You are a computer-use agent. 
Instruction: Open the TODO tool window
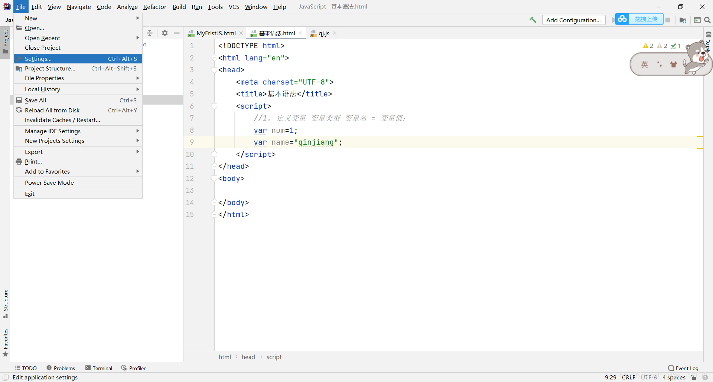pyautogui.click(x=26, y=368)
